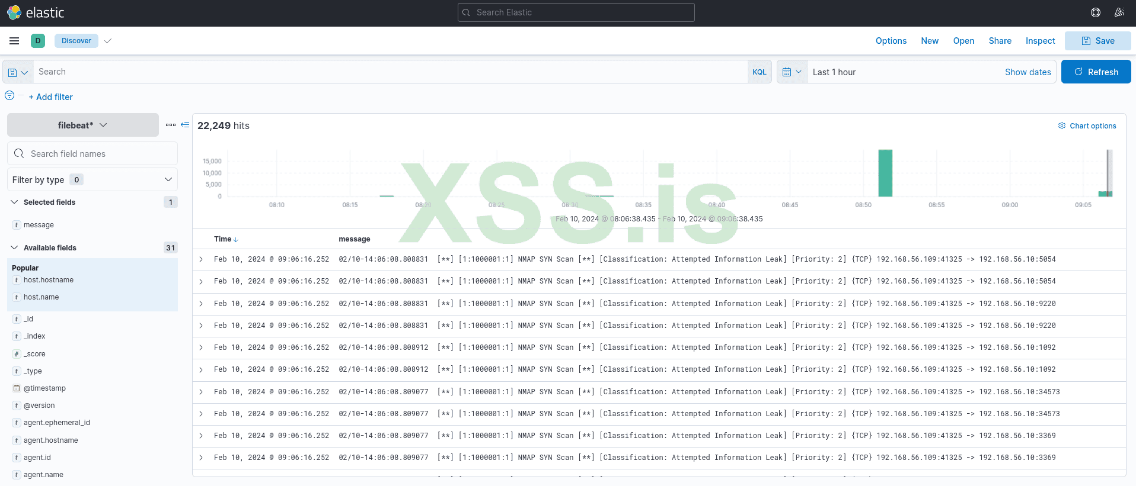
Task: Expand the first row ending 10:1092
Action: [201, 347]
